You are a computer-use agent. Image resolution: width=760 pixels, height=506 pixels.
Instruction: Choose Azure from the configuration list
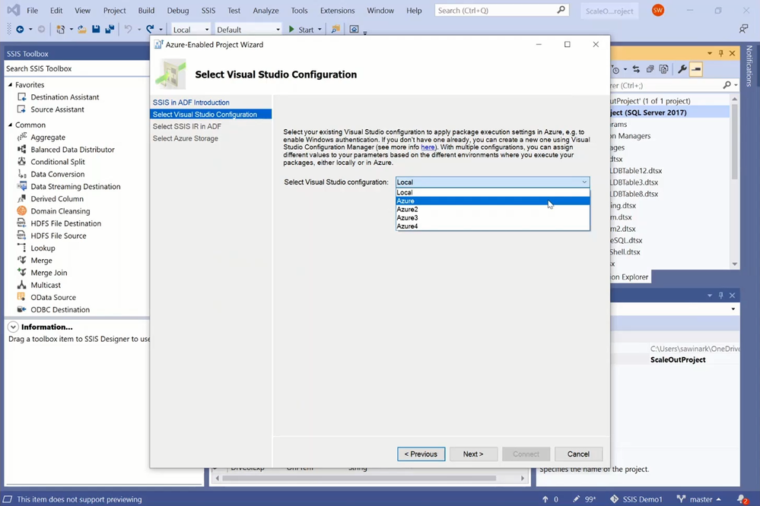[x=492, y=201]
